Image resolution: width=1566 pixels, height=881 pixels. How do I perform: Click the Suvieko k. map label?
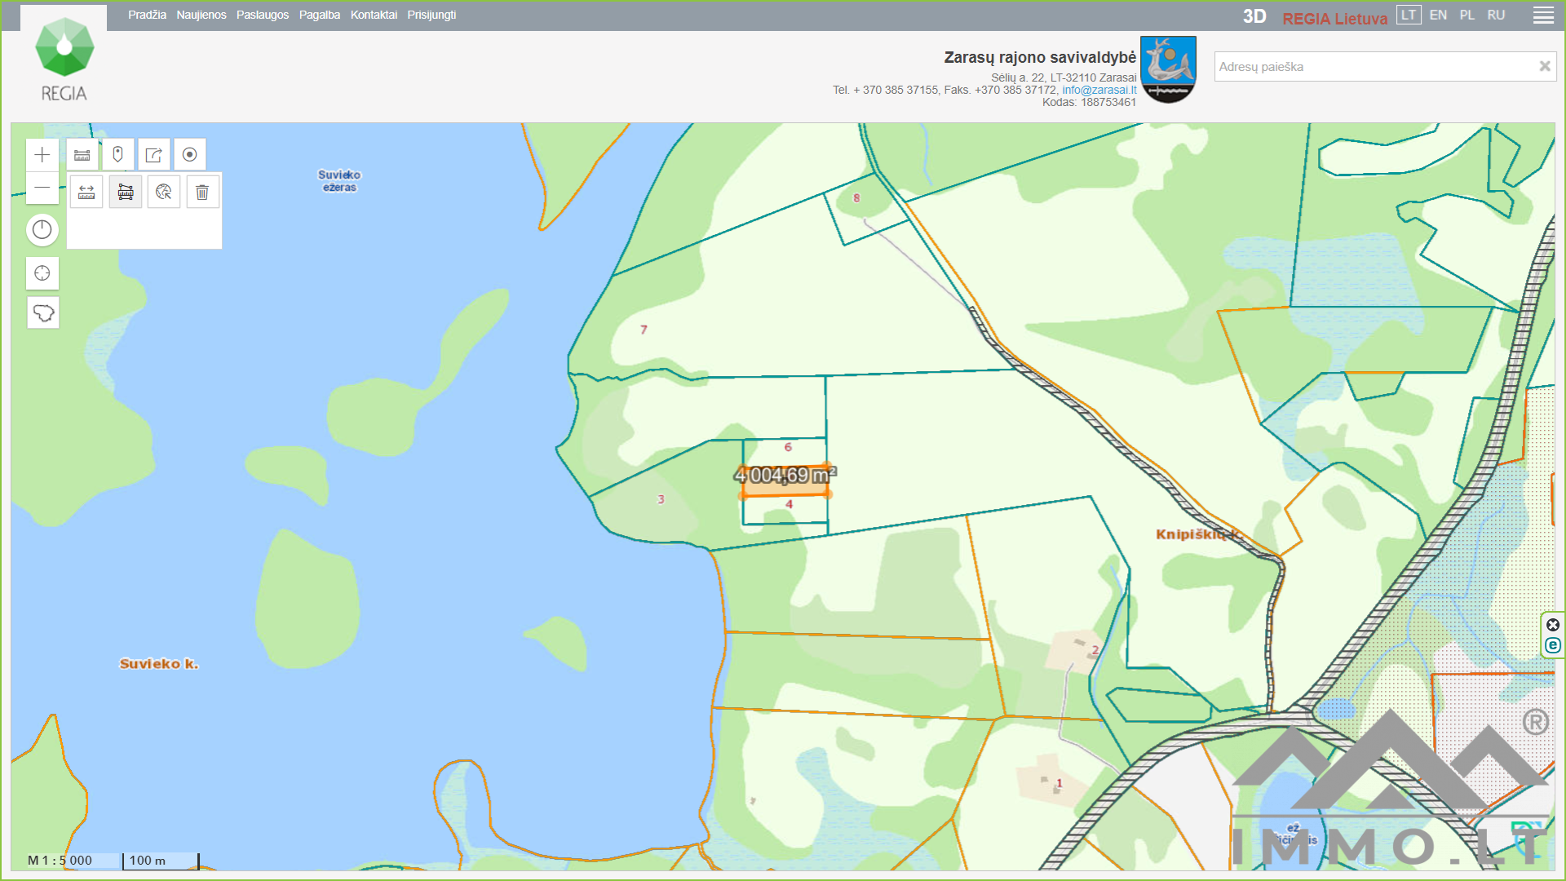(x=159, y=664)
